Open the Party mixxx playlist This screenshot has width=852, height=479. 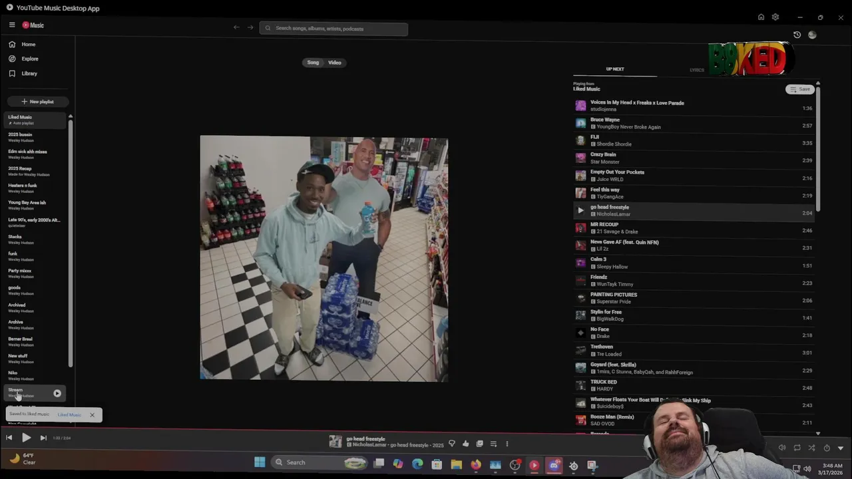tap(36, 273)
